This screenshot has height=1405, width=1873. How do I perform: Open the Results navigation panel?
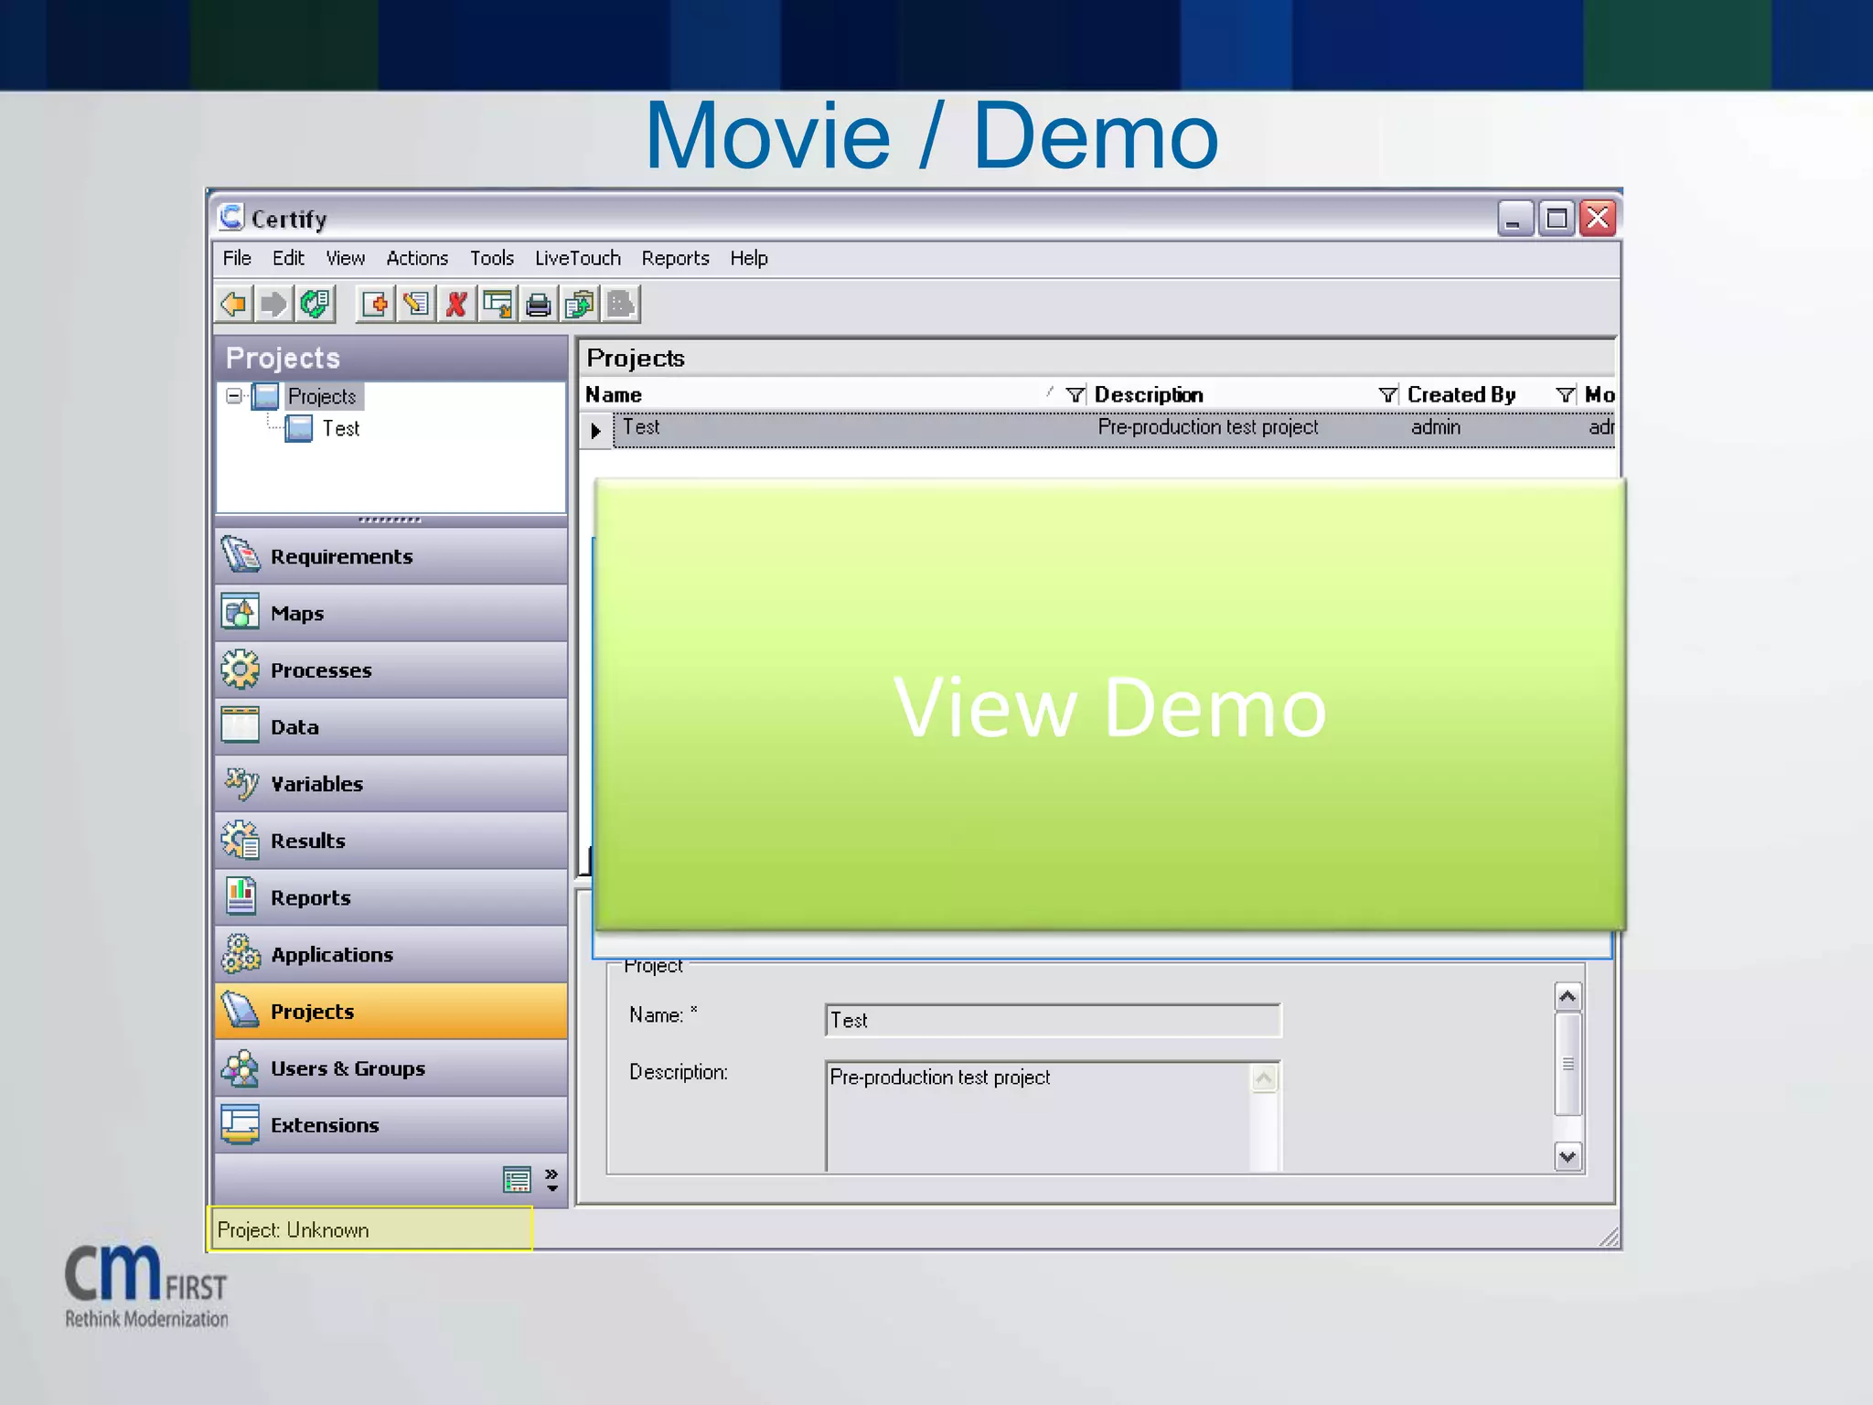click(x=391, y=840)
